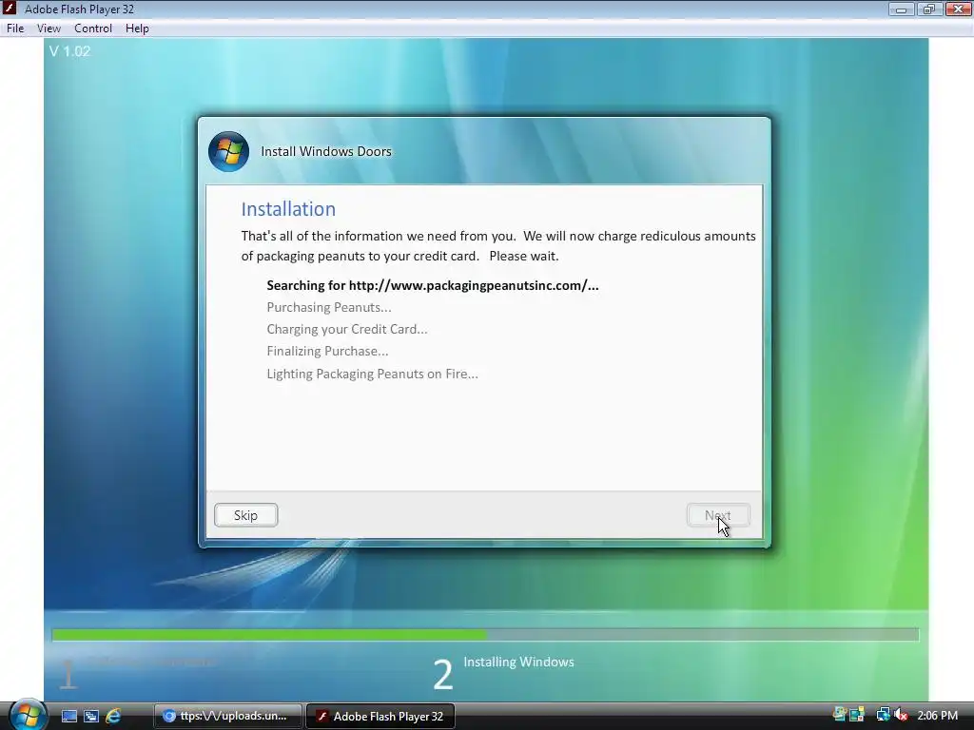Open the View menu

coord(49,29)
